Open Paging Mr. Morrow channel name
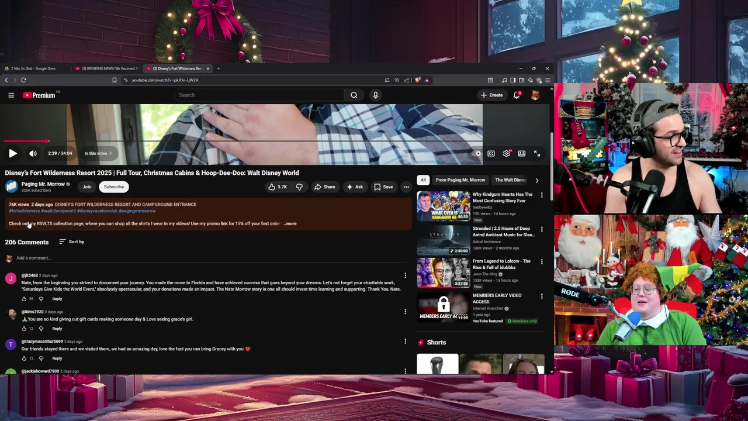748x421 pixels. 43,184
